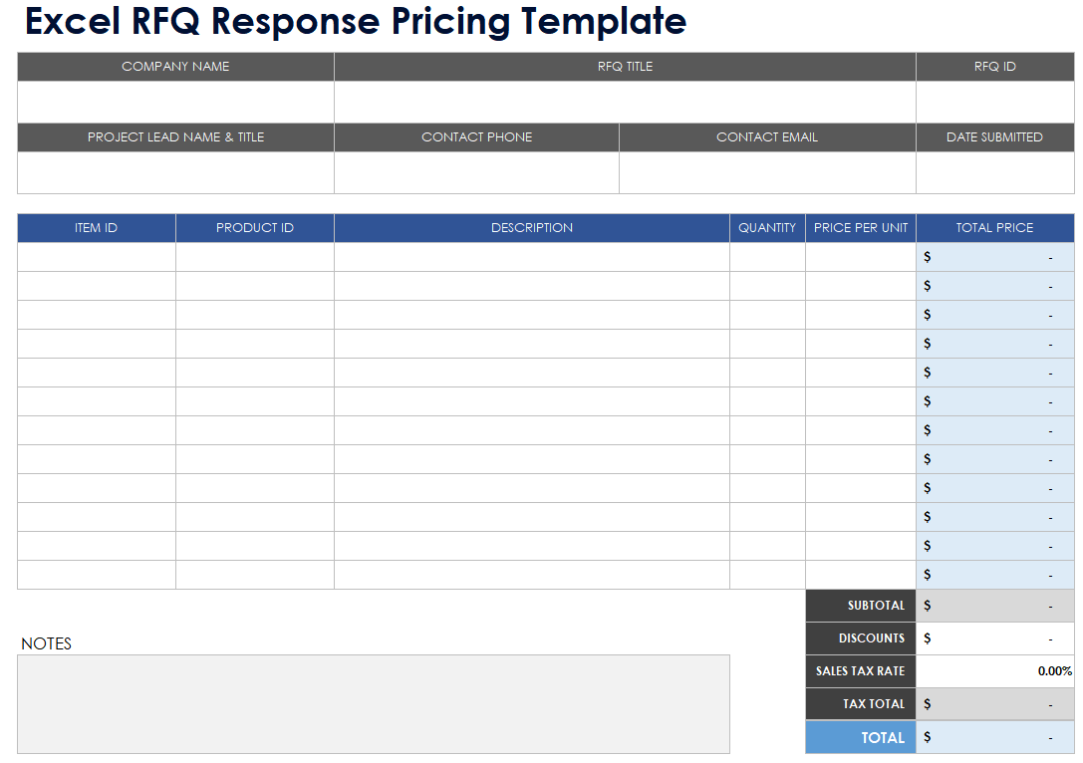The height and width of the screenshot is (763, 1083).
Task: Click inside the gray Notes box
Action: (x=373, y=703)
